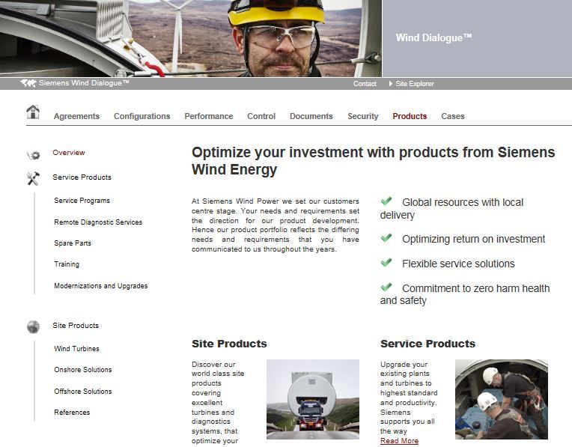View Wind Turbines page
Image resolution: width=572 pixels, height=447 pixels.
click(76, 348)
